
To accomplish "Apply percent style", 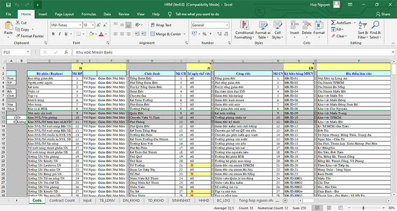I will (204, 34).
